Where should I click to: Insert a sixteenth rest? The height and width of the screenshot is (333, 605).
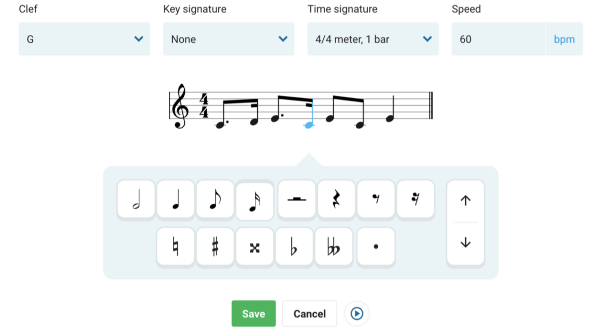tap(415, 199)
